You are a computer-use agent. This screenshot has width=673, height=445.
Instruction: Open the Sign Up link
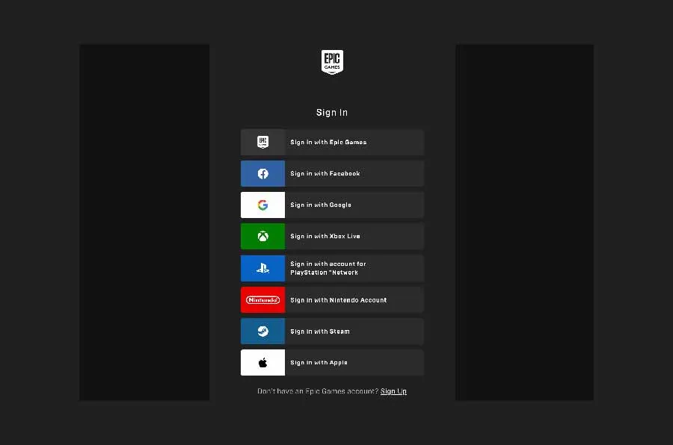393,391
